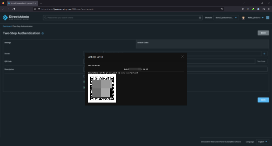Viewport: 272px width, 146px height.
Task: Select the demo2.jaideawhosting.com browser tab
Action: (22, 3)
